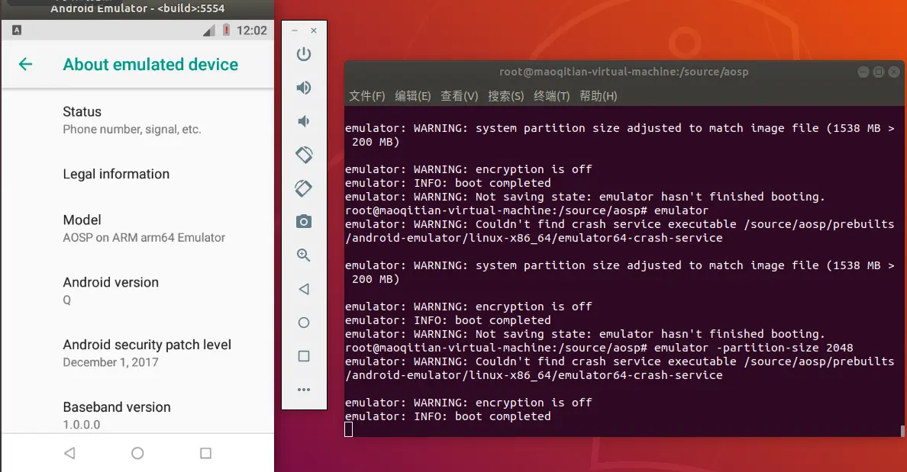Tap the keyboard indicator 'A' status icon
The height and width of the screenshot is (472, 907).
(17, 30)
